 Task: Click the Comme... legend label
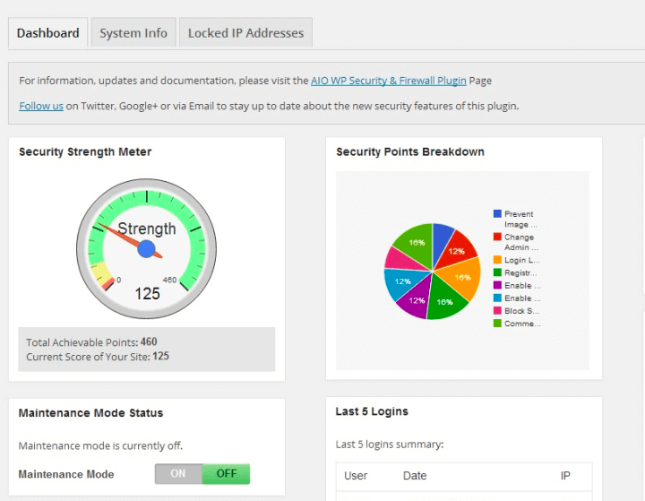(x=522, y=324)
